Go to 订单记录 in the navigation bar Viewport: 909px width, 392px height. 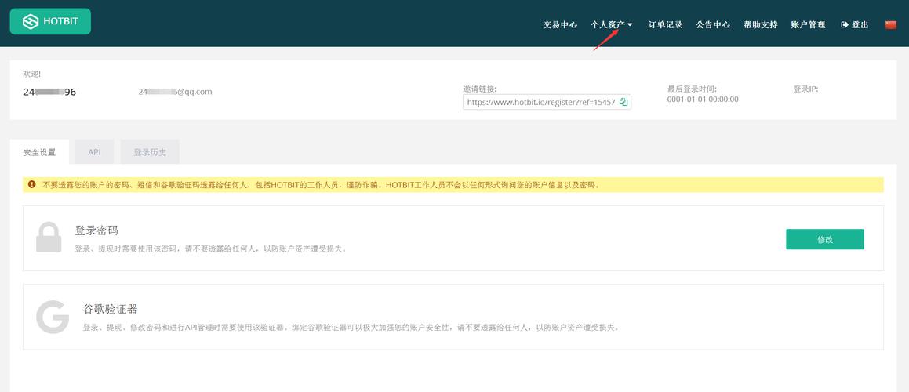(665, 24)
